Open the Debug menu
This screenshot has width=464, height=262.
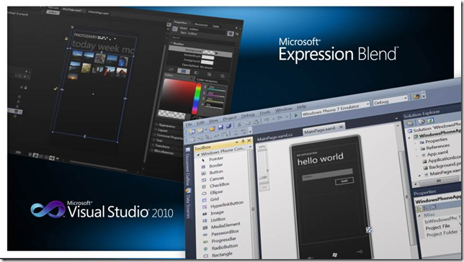[248, 115]
